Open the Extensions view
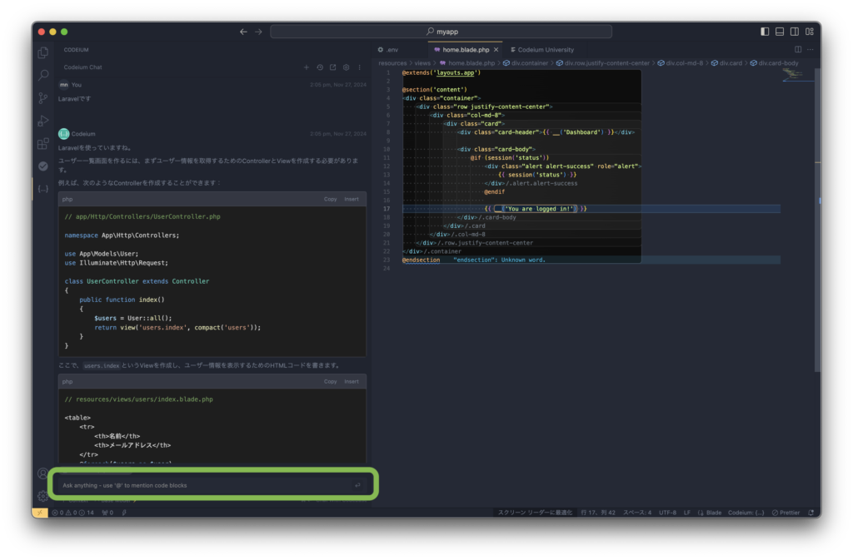 tap(43, 144)
